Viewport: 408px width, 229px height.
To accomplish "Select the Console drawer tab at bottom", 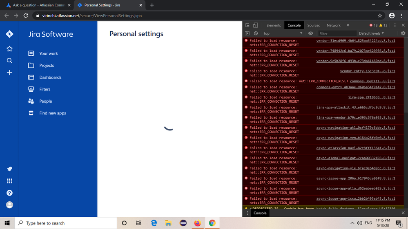I will tap(260, 213).
